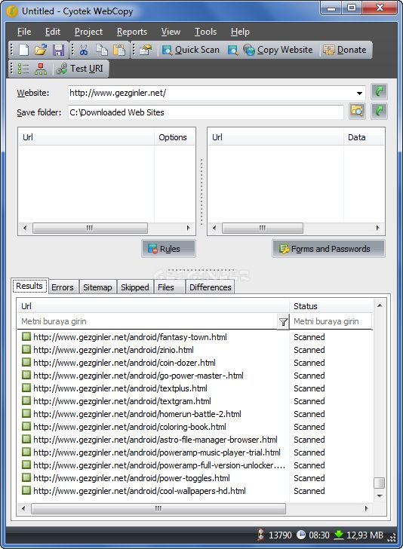Switch to the Skipped tab
Image resolution: width=403 pixels, height=549 pixels.
[135, 287]
